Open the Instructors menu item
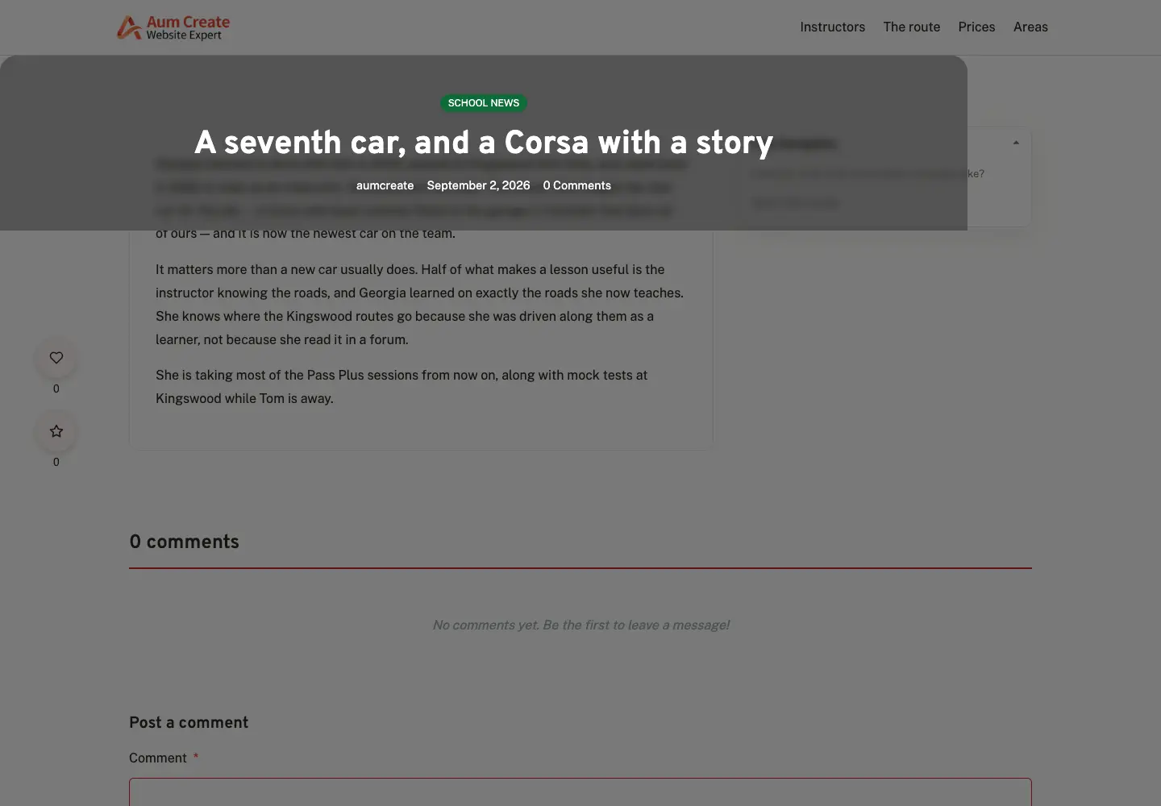Screen dimensions: 1161x806 coord(832,27)
